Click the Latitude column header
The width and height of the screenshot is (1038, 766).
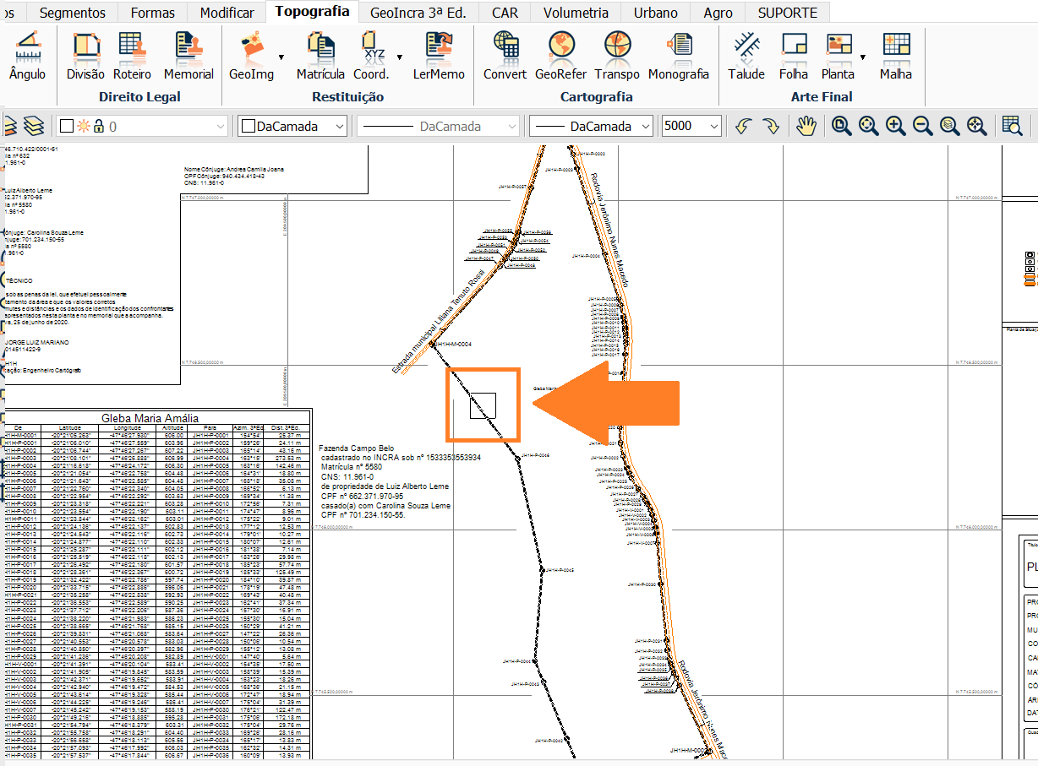pyautogui.click(x=72, y=428)
